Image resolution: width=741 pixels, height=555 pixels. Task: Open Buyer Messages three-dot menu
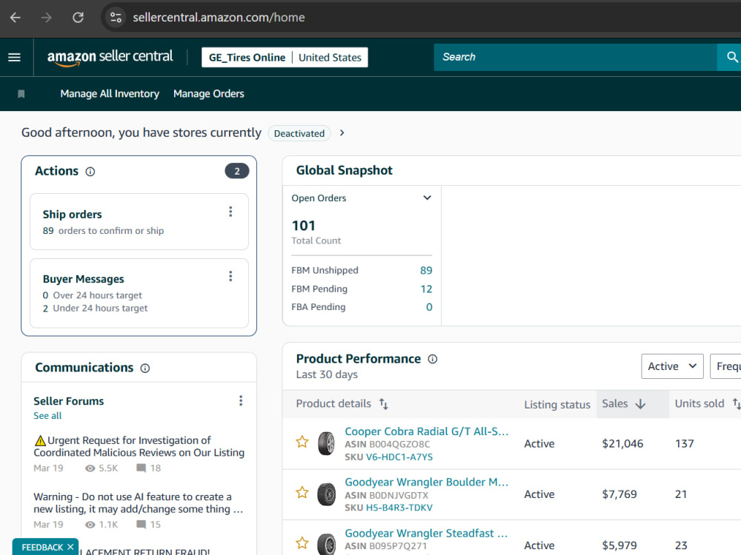[230, 276]
